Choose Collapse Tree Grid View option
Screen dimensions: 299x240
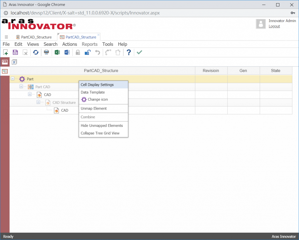coord(104,133)
